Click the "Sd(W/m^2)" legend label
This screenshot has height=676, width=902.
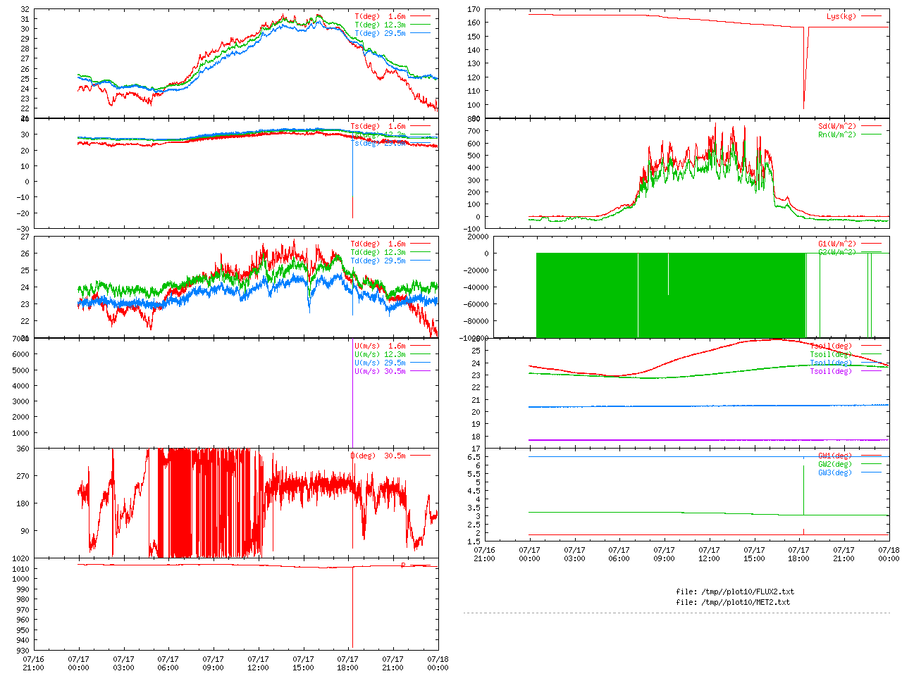[837, 127]
